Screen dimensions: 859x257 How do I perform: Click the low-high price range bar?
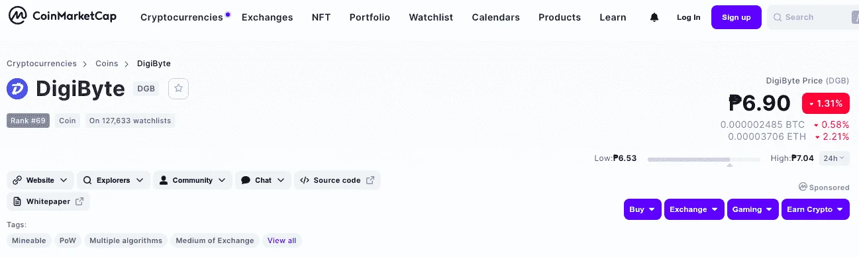[x=704, y=159]
